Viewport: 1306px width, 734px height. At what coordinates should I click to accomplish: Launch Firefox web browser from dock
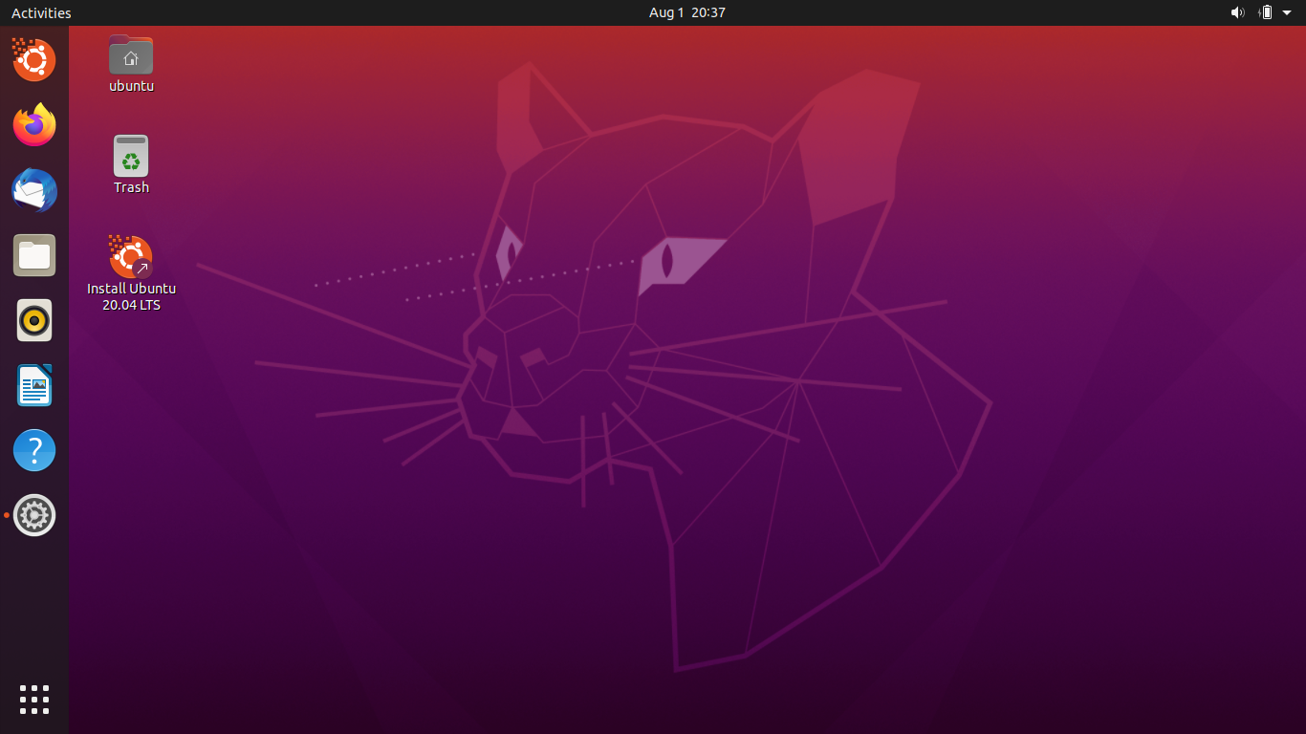pyautogui.click(x=34, y=125)
